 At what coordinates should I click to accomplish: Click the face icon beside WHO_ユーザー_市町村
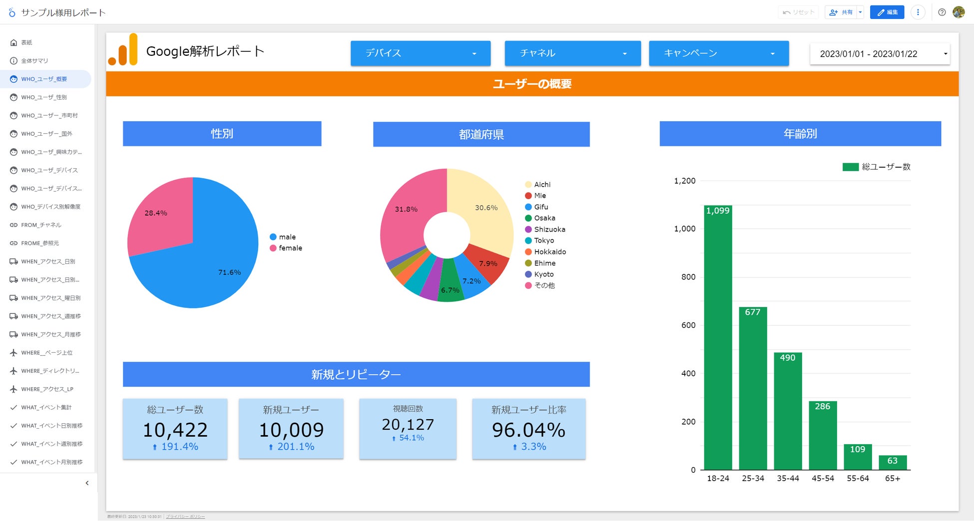tap(14, 115)
